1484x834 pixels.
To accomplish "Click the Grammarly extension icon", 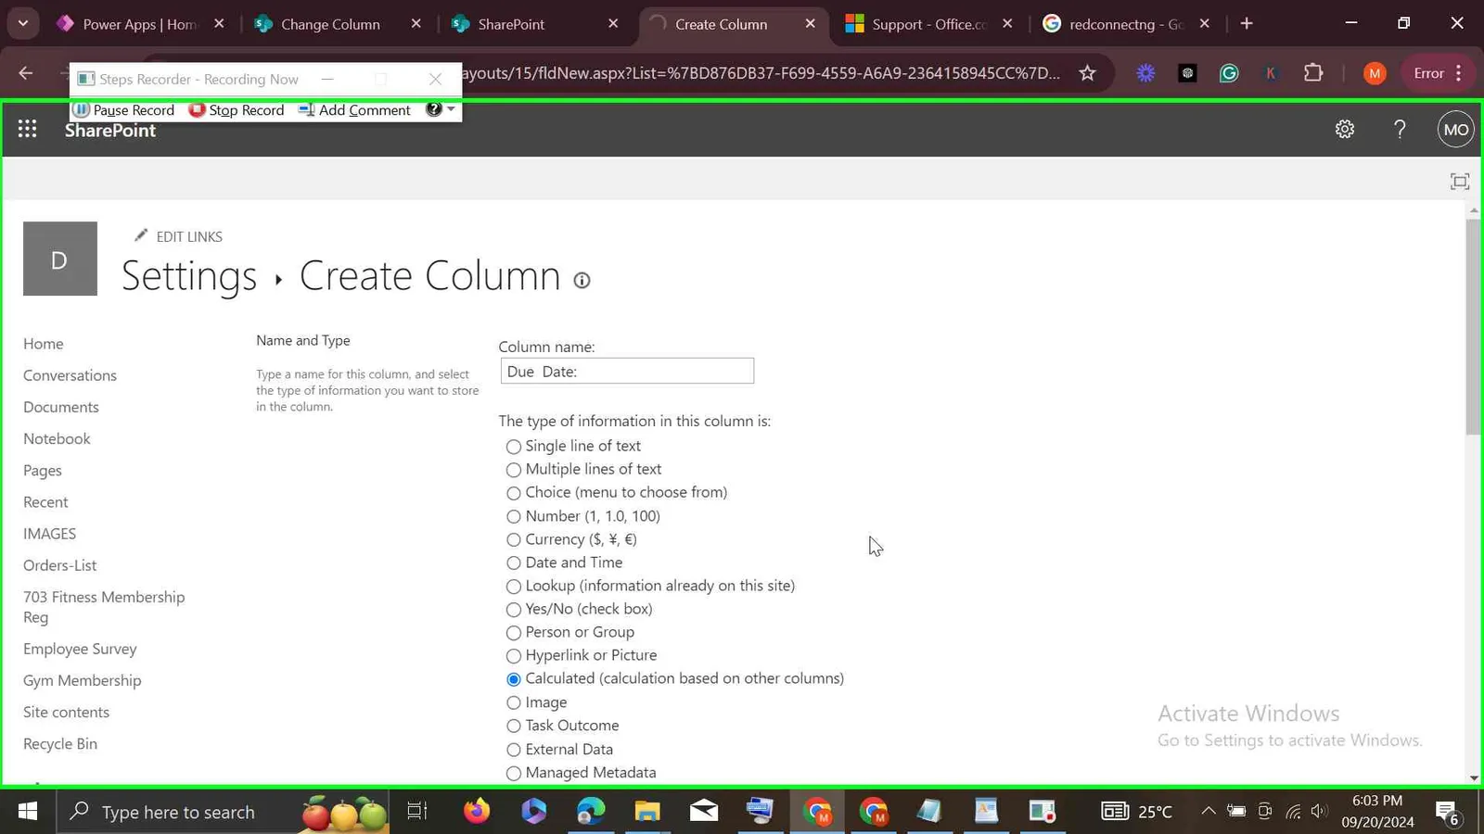I will tap(1229, 73).
